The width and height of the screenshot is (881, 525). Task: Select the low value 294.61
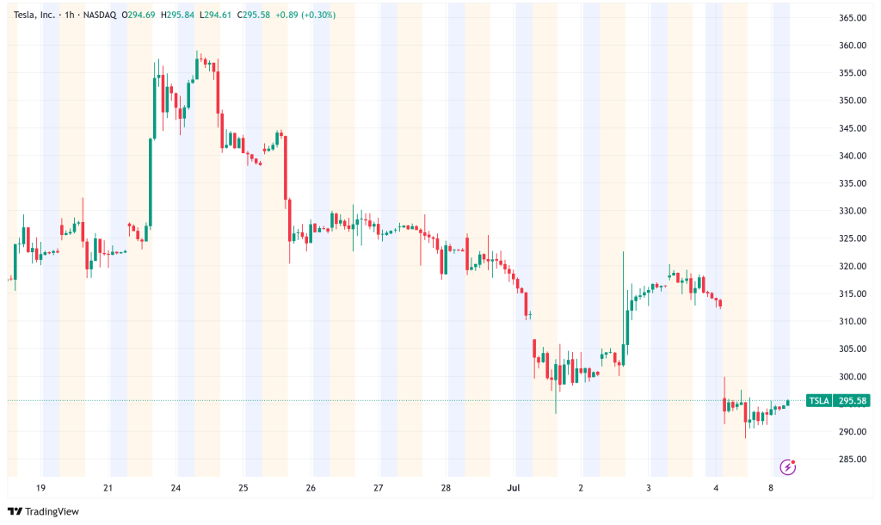[x=218, y=15]
